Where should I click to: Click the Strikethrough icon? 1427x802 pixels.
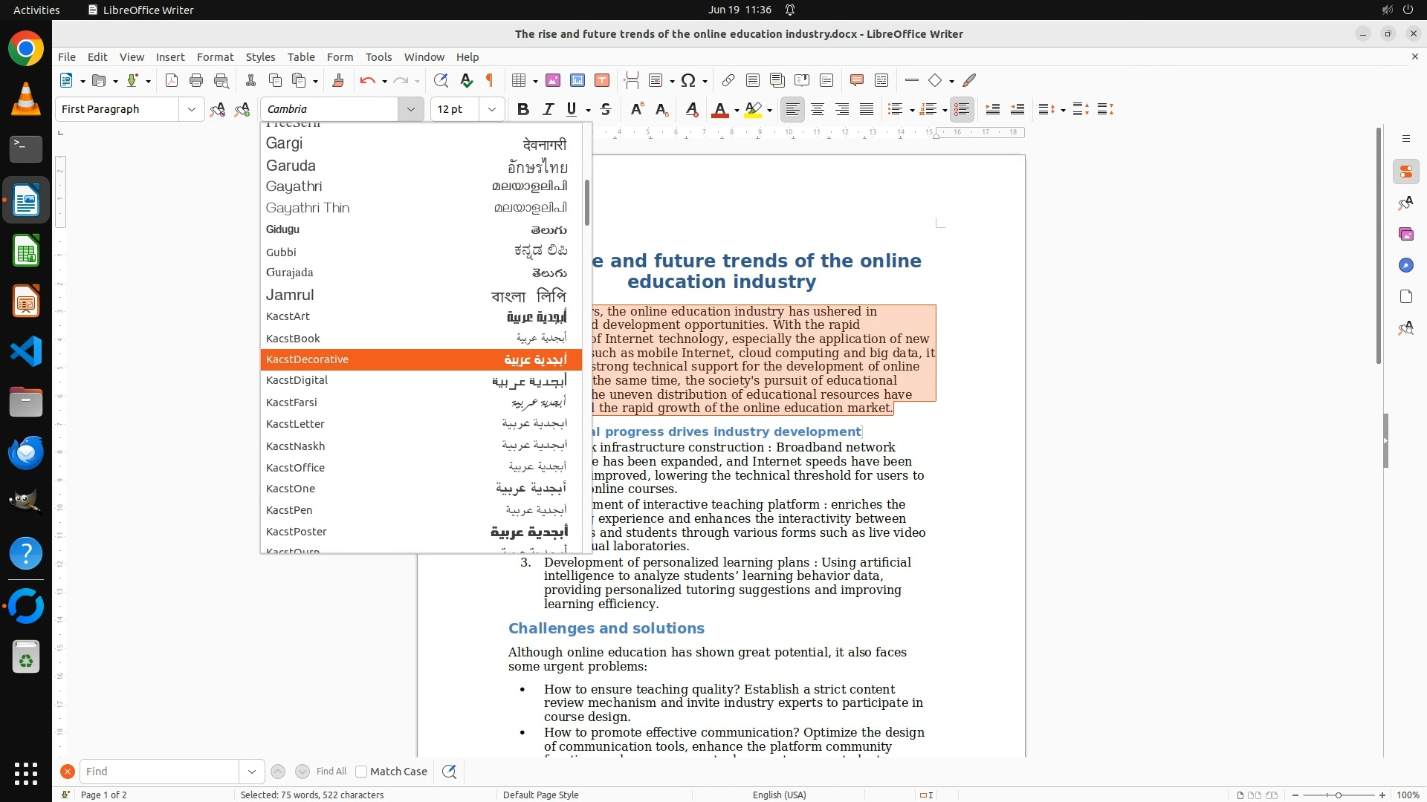tap(606, 109)
